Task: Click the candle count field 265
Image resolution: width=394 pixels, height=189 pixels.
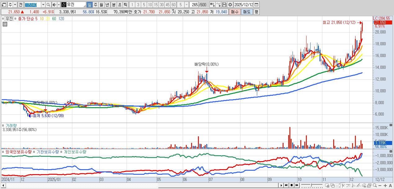Action: pyautogui.click(x=194, y=5)
